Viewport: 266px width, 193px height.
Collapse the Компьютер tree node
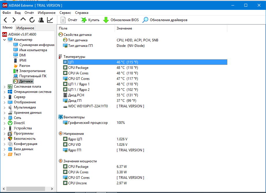click(x=4, y=40)
